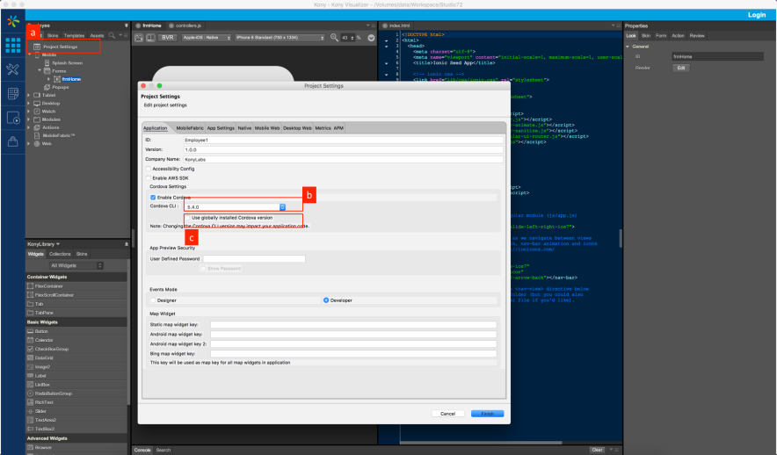The width and height of the screenshot is (777, 455).
Task: Uncheck Enable Cordova checkbox
Action: [153, 198]
